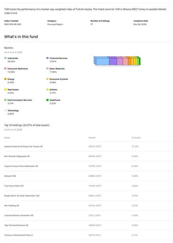Click the Consumer Defensive color swatch
The image size is (173, 243).
(x=5, y=69)
